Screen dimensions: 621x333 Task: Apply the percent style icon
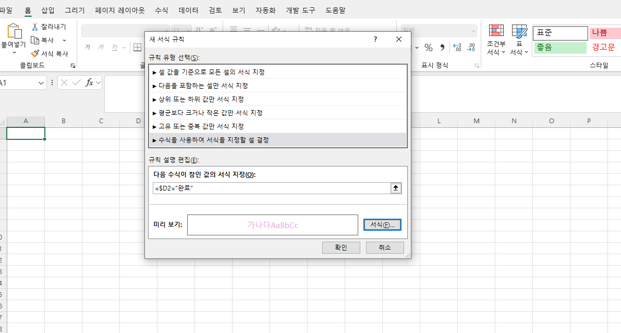[x=429, y=47]
